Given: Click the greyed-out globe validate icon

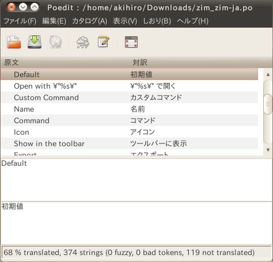Looking at the screenshot, I should tap(55, 41).
